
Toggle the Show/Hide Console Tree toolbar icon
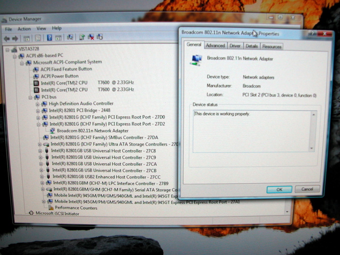point(27,39)
